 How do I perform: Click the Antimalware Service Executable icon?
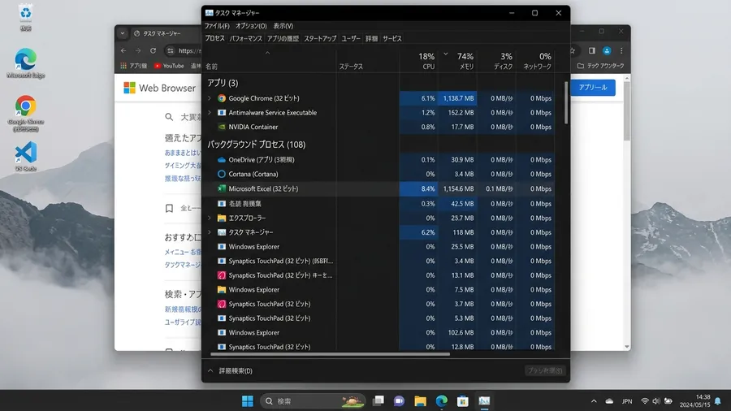pos(222,113)
